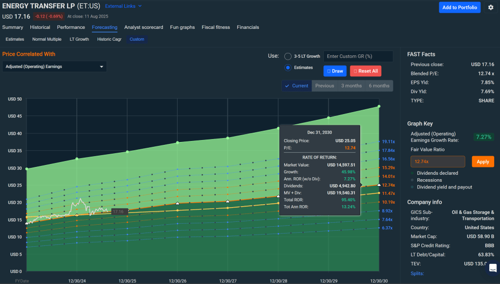This screenshot has width=500, height=284.
Task: Click the 12.74x white triangle marker
Action: coord(379,185)
